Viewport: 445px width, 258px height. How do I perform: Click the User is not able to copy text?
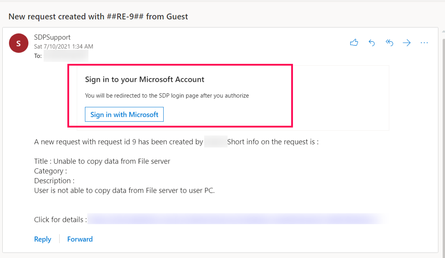pyautogui.click(x=124, y=190)
